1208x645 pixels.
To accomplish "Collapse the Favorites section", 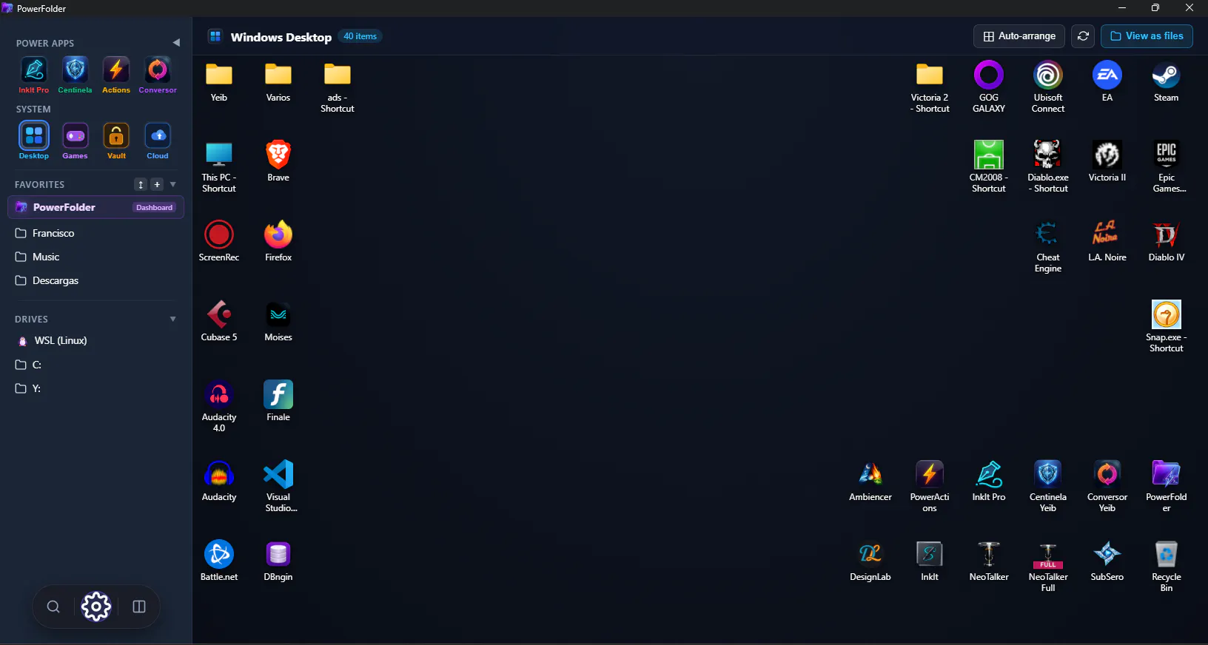I will click(173, 184).
